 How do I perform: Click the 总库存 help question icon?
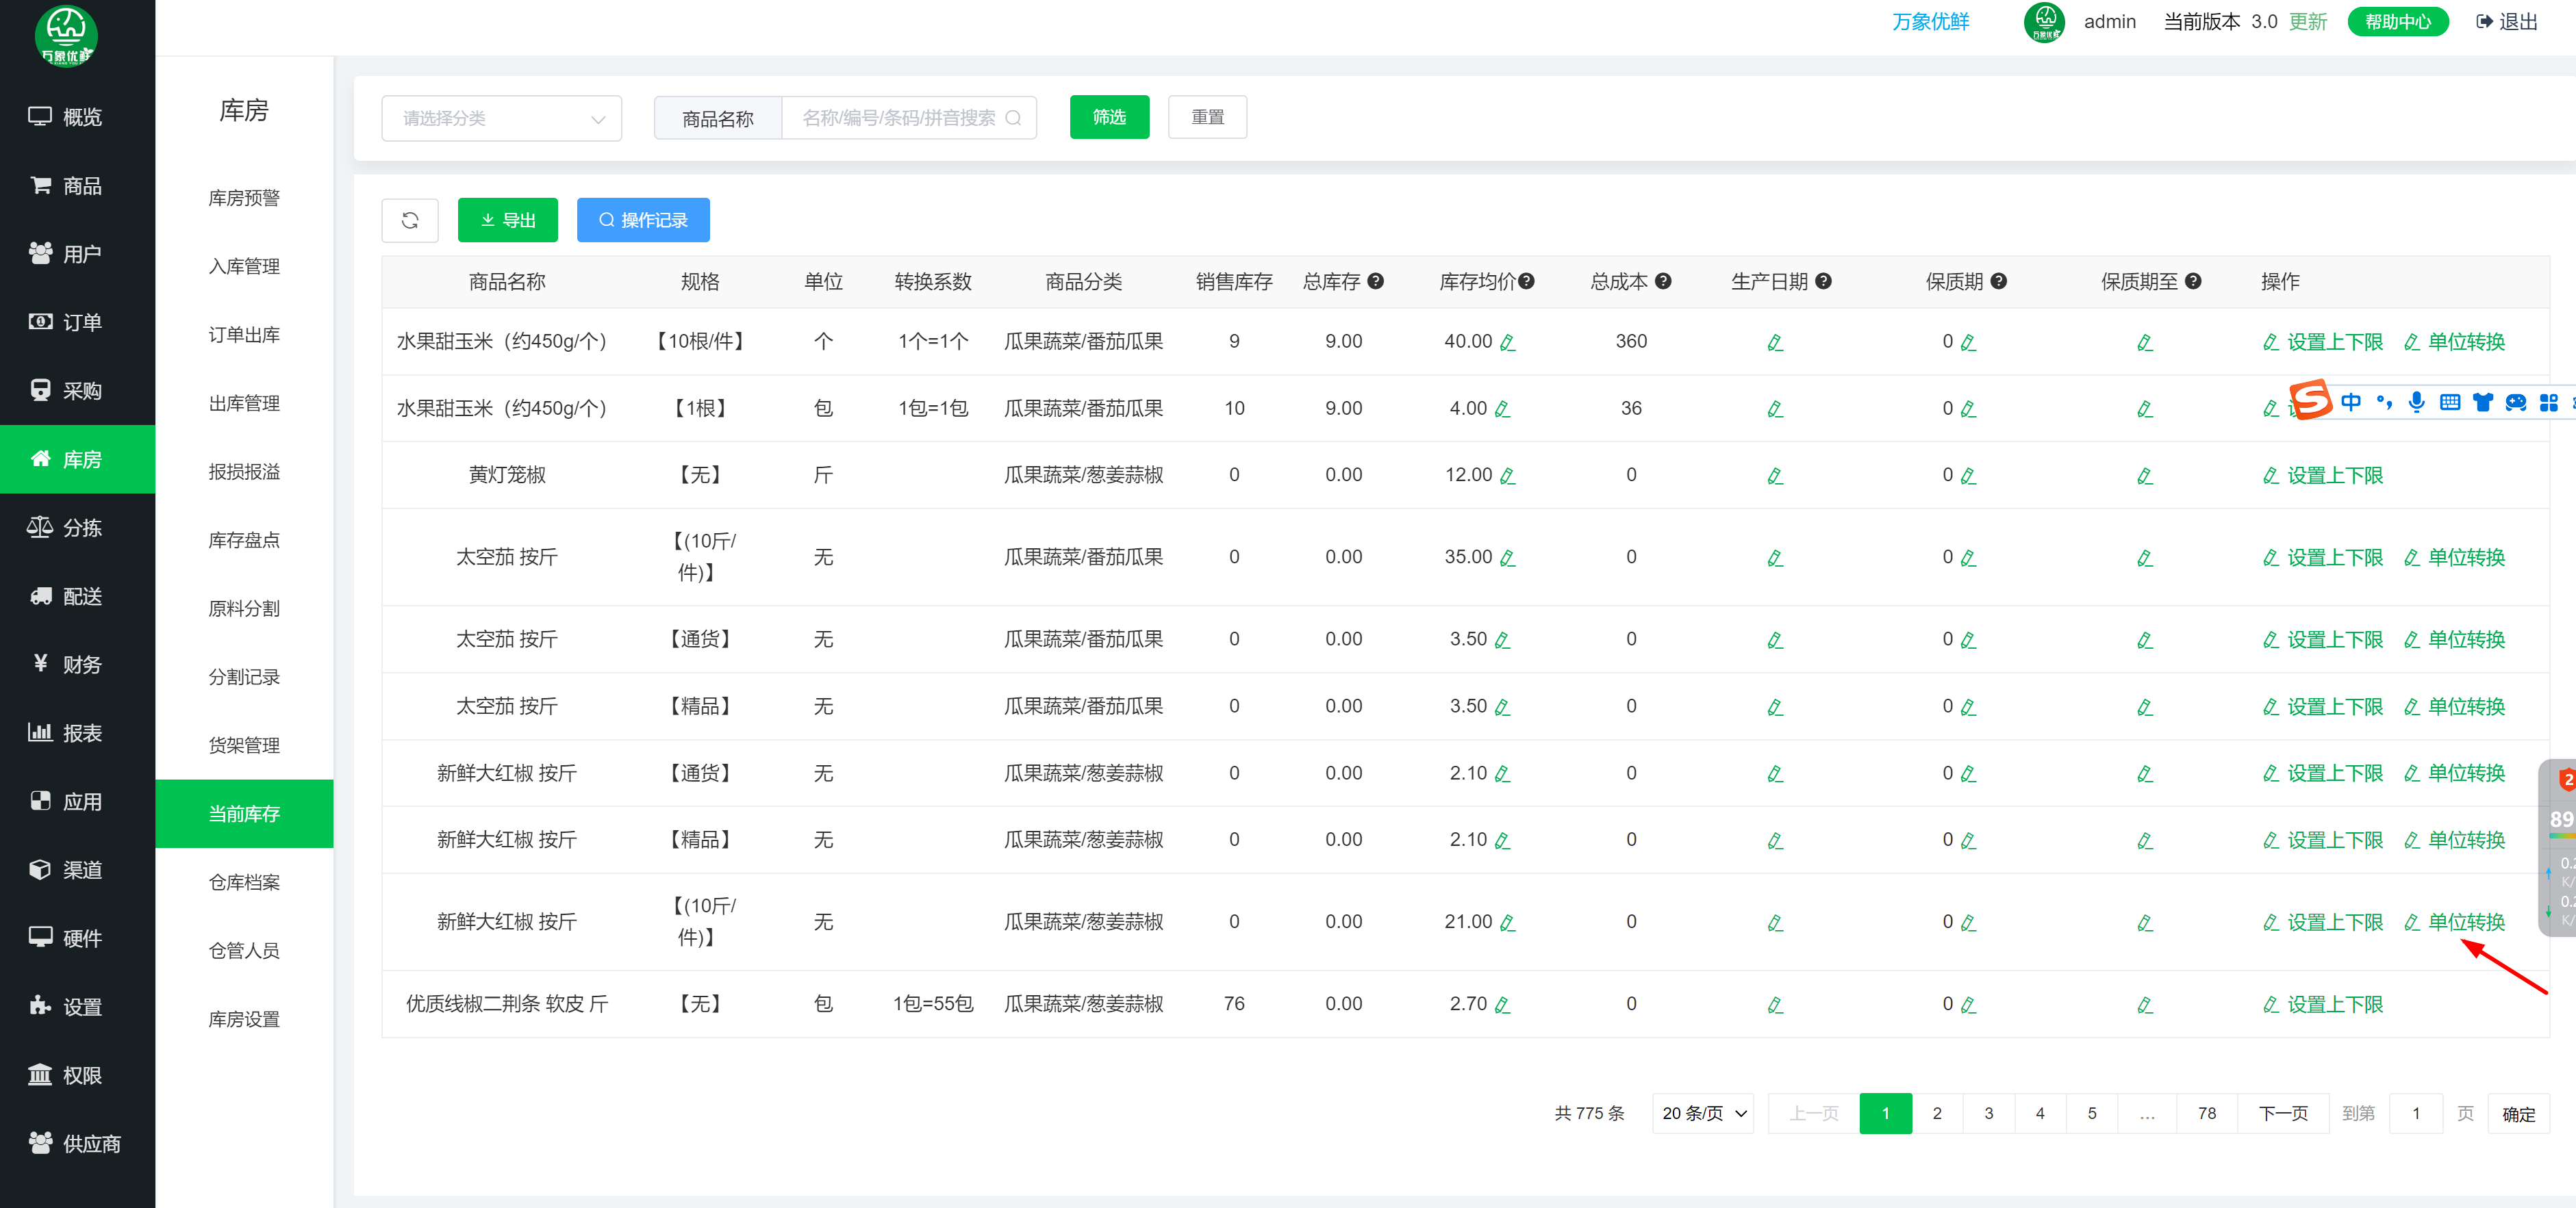pos(1376,282)
